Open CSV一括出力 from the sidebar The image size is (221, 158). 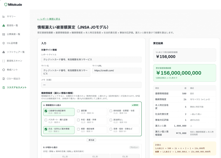[14, 79]
